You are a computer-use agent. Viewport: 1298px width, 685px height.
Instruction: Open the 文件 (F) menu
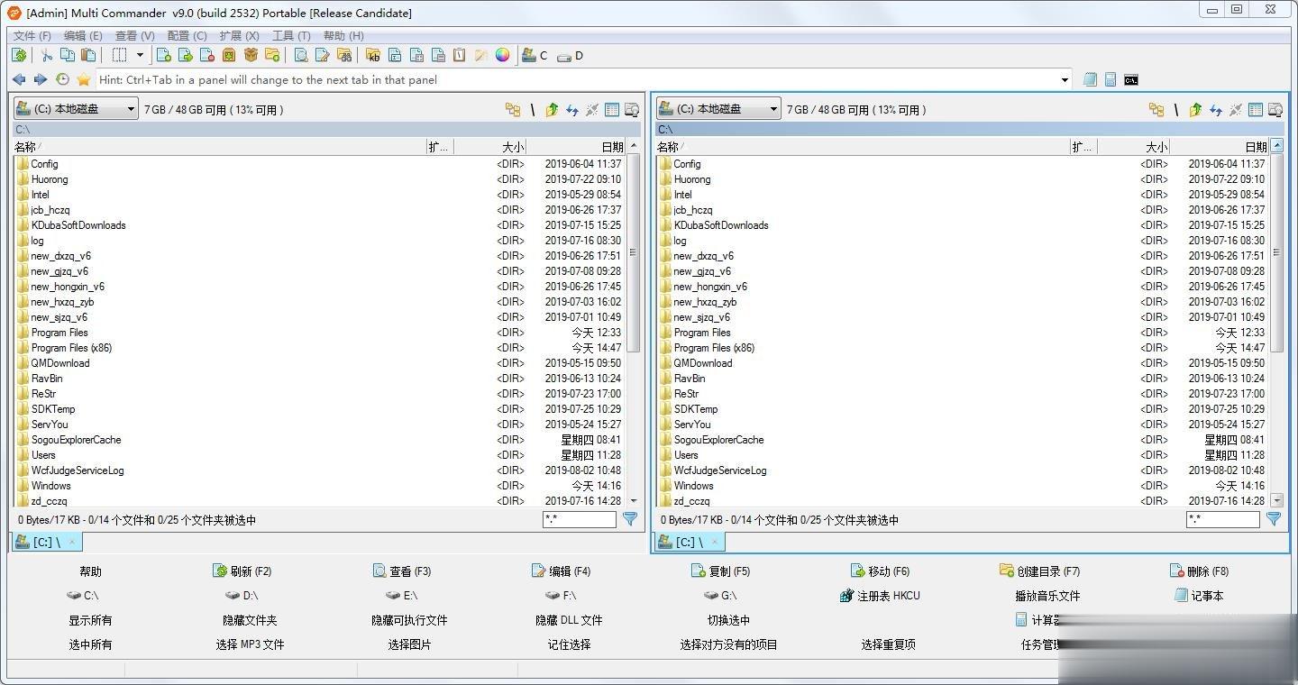(32, 36)
